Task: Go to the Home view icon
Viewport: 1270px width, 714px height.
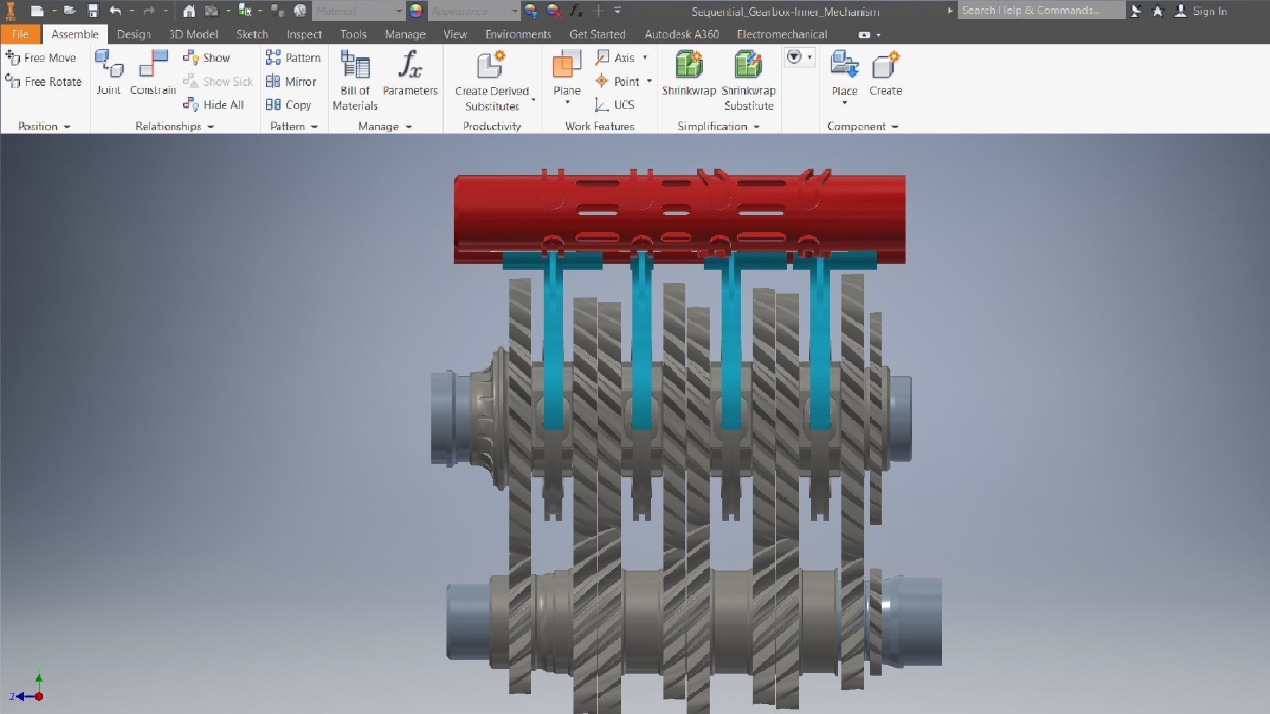Action: coord(189,11)
